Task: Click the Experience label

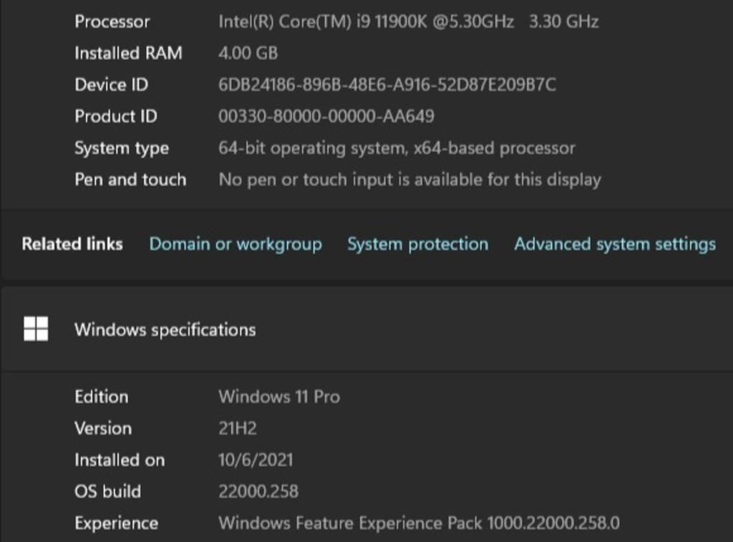Action: (116, 523)
